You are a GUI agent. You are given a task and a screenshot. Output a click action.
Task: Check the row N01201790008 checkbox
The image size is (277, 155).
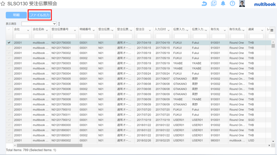pyautogui.click(x=9, y=99)
